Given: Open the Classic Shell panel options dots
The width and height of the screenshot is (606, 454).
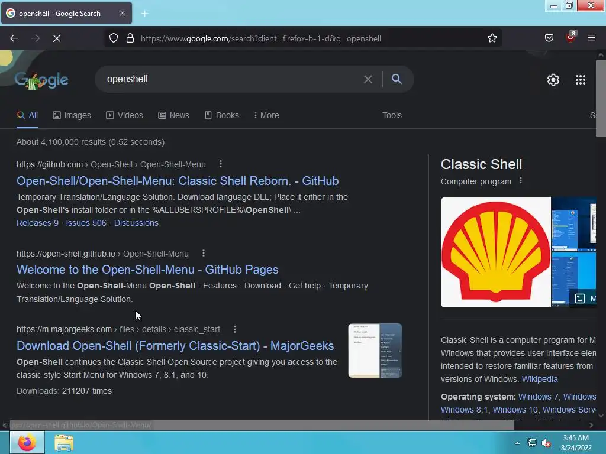Looking at the screenshot, I should click(x=521, y=181).
